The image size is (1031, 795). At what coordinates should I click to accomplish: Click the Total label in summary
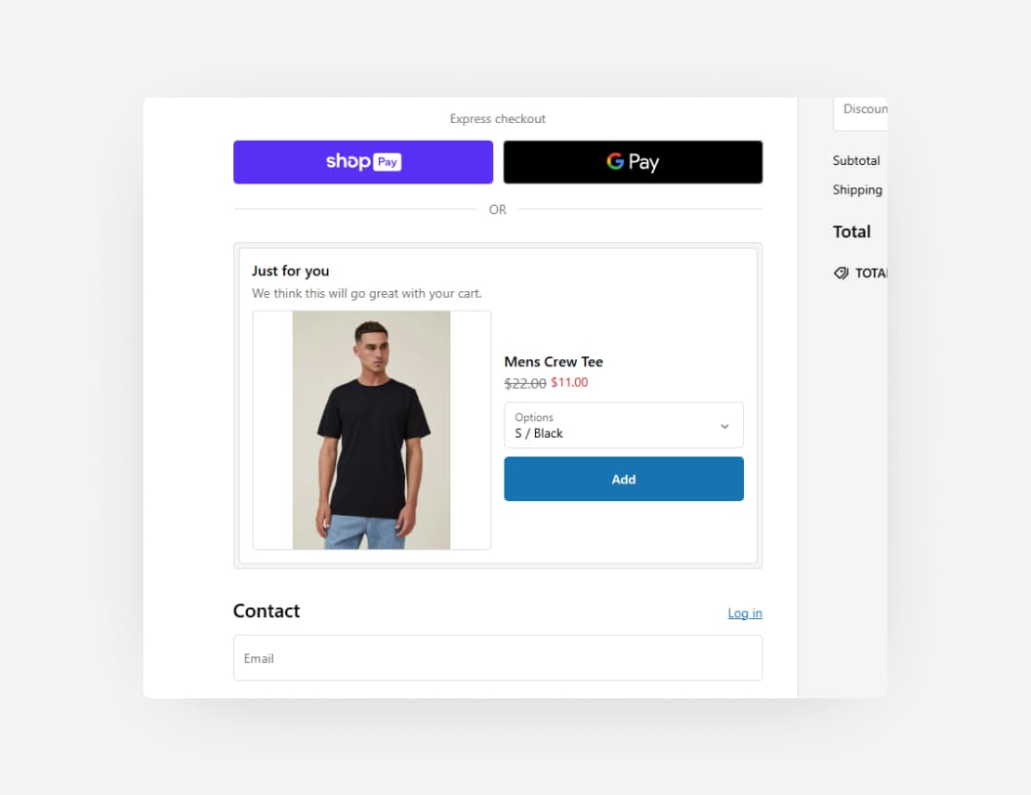tap(851, 231)
